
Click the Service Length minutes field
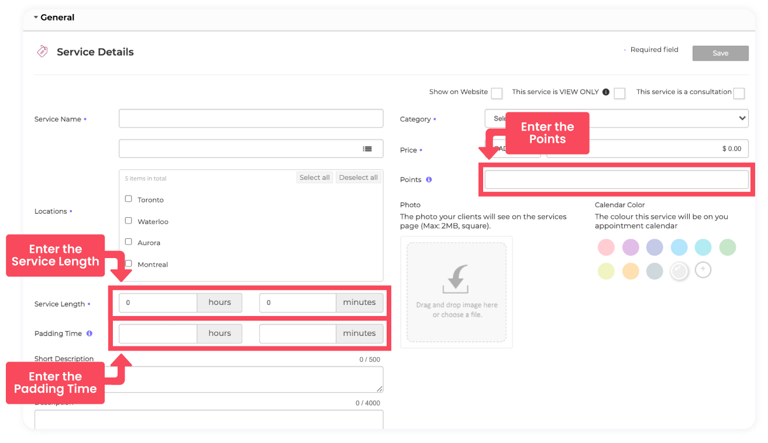coord(298,303)
